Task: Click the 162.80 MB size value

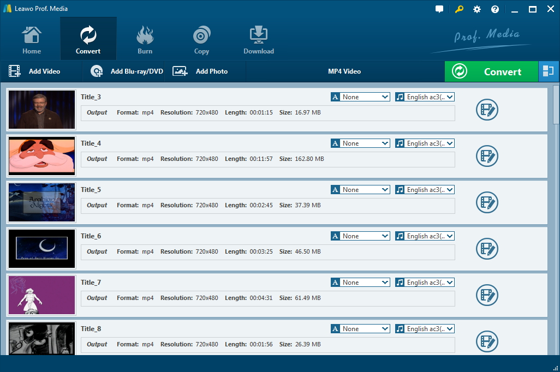Action: click(309, 159)
